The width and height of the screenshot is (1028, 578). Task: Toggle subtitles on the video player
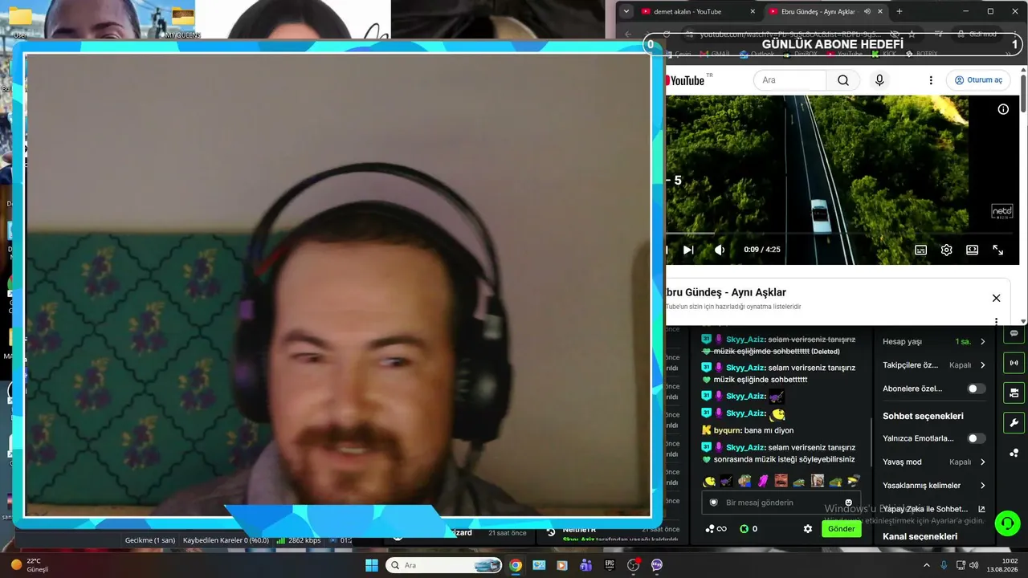921,250
